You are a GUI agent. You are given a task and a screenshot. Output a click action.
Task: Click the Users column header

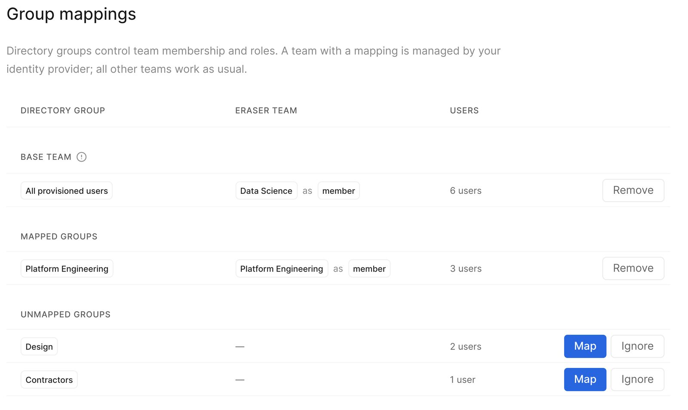pyautogui.click(x=464, y=110)
